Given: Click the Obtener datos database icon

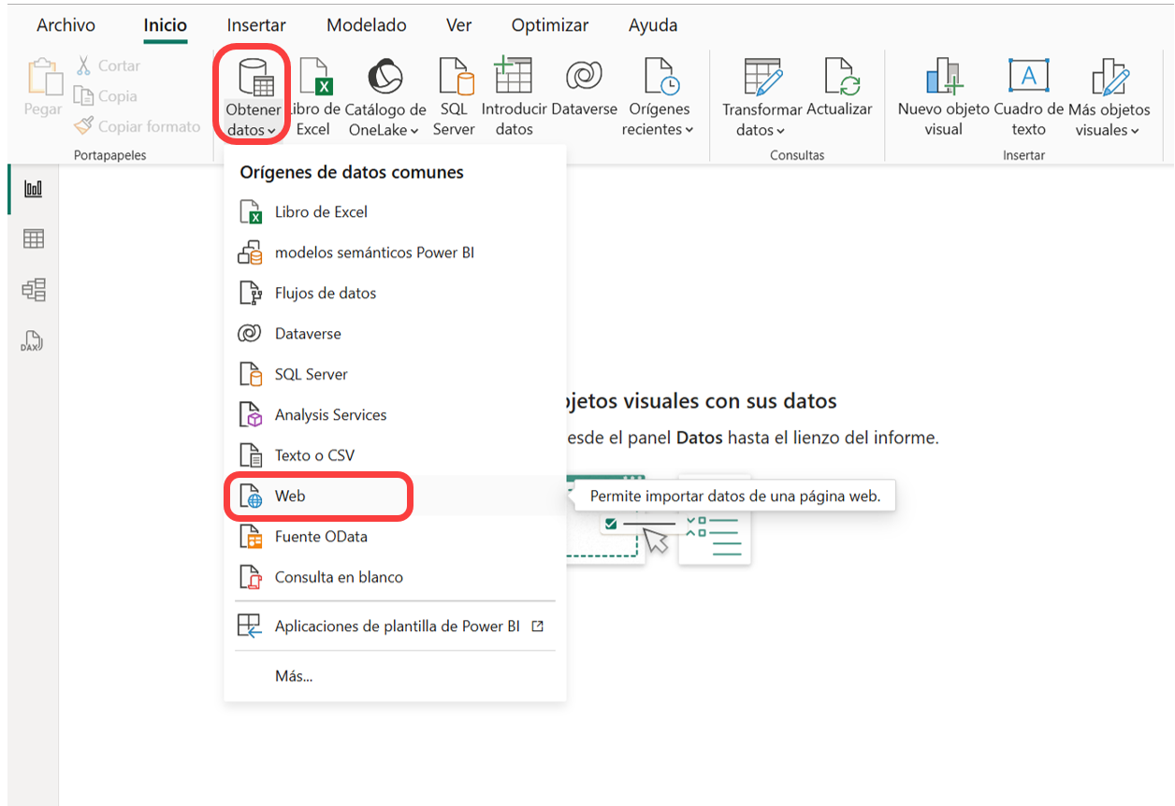Looking at the screenshot, I should point(254,77).
